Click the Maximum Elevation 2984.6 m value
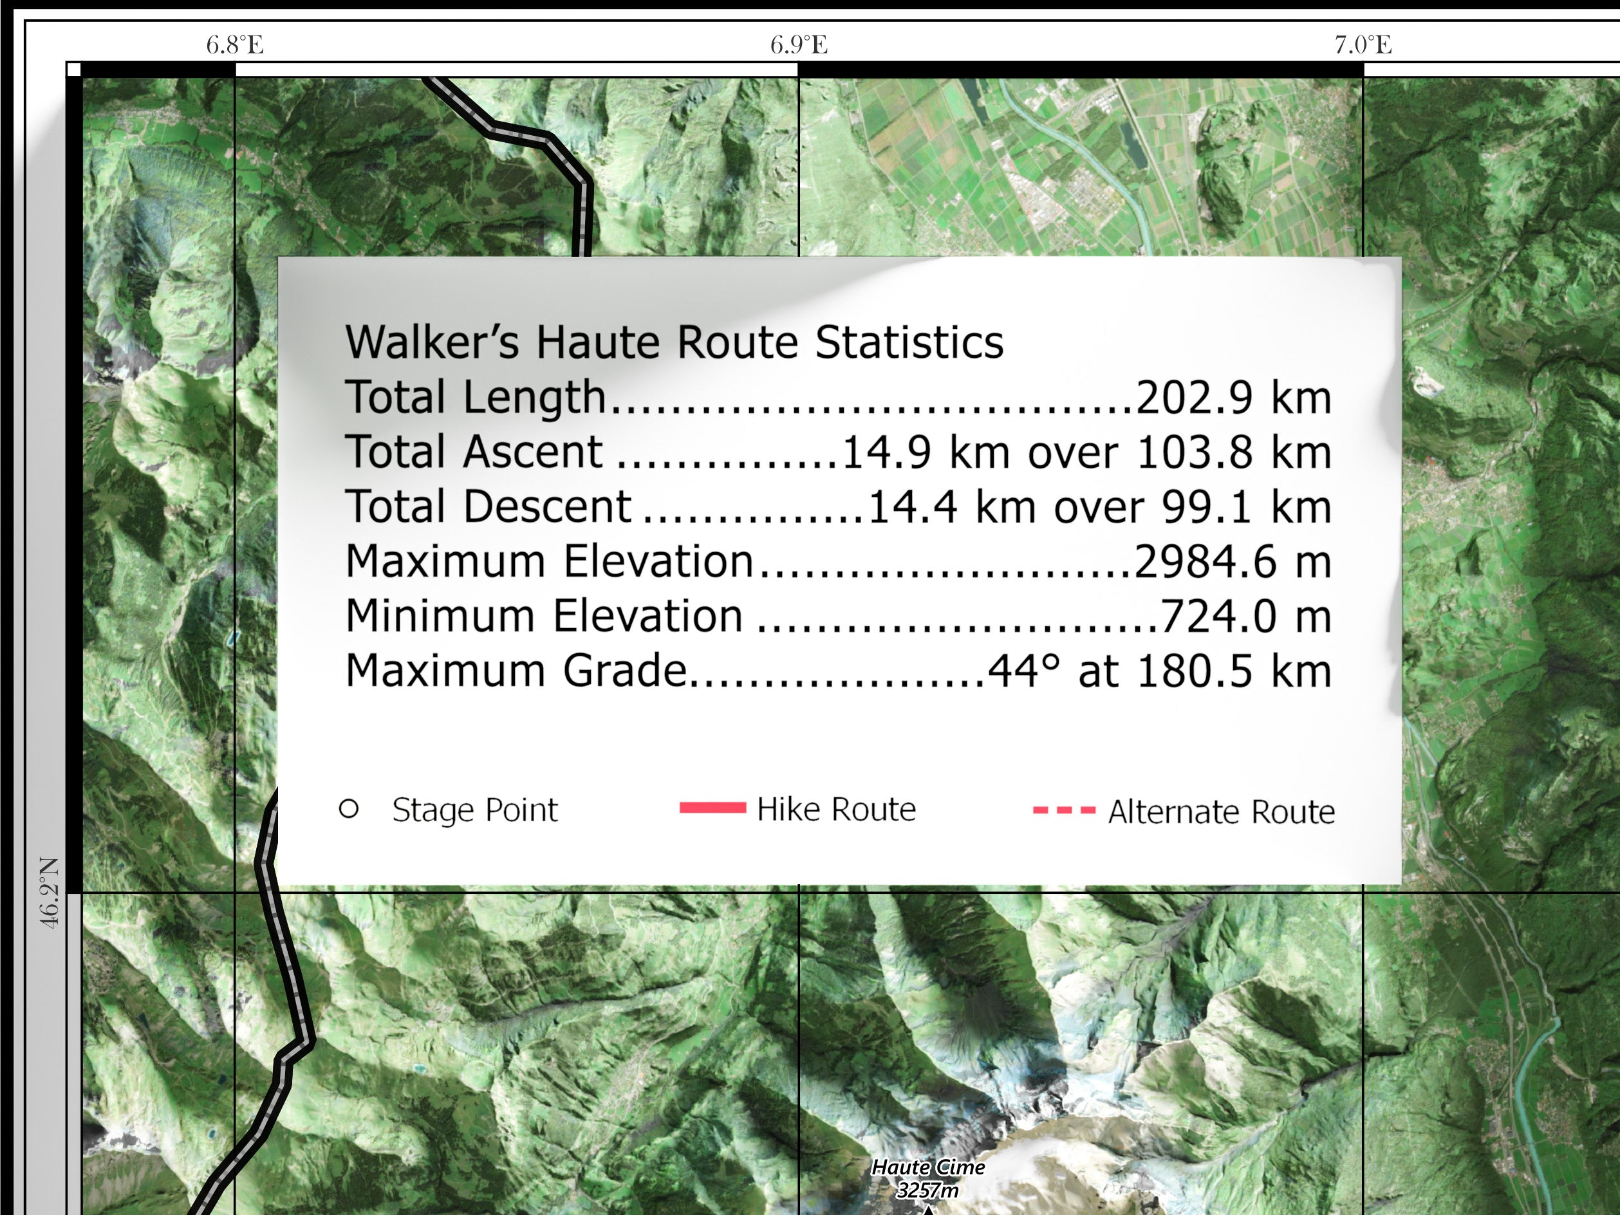 [1233, 562]
